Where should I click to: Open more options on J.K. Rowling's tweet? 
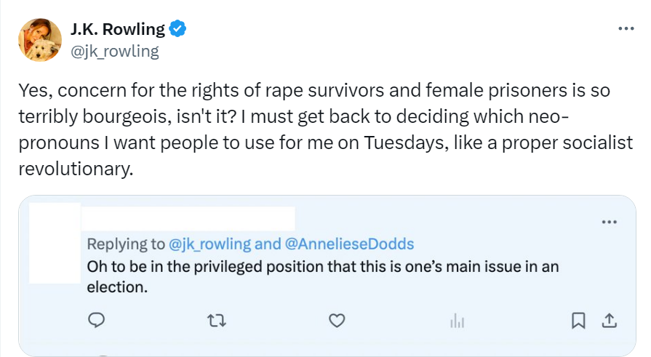click(x=626, y=28)
